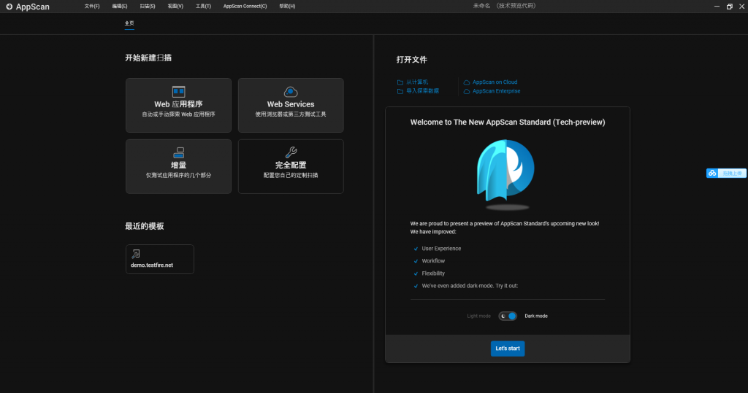The width and height of the screenshot is (748, 393).
Task: Open the 工具(T) menu
Action: [203, 6]
